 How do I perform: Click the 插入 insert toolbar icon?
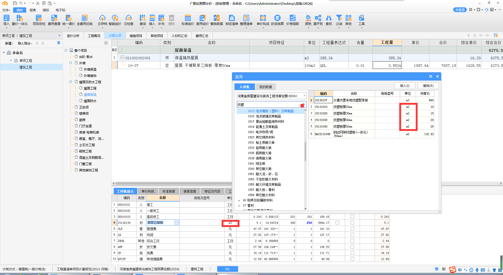pyautogui.click(x=152, y=20)
